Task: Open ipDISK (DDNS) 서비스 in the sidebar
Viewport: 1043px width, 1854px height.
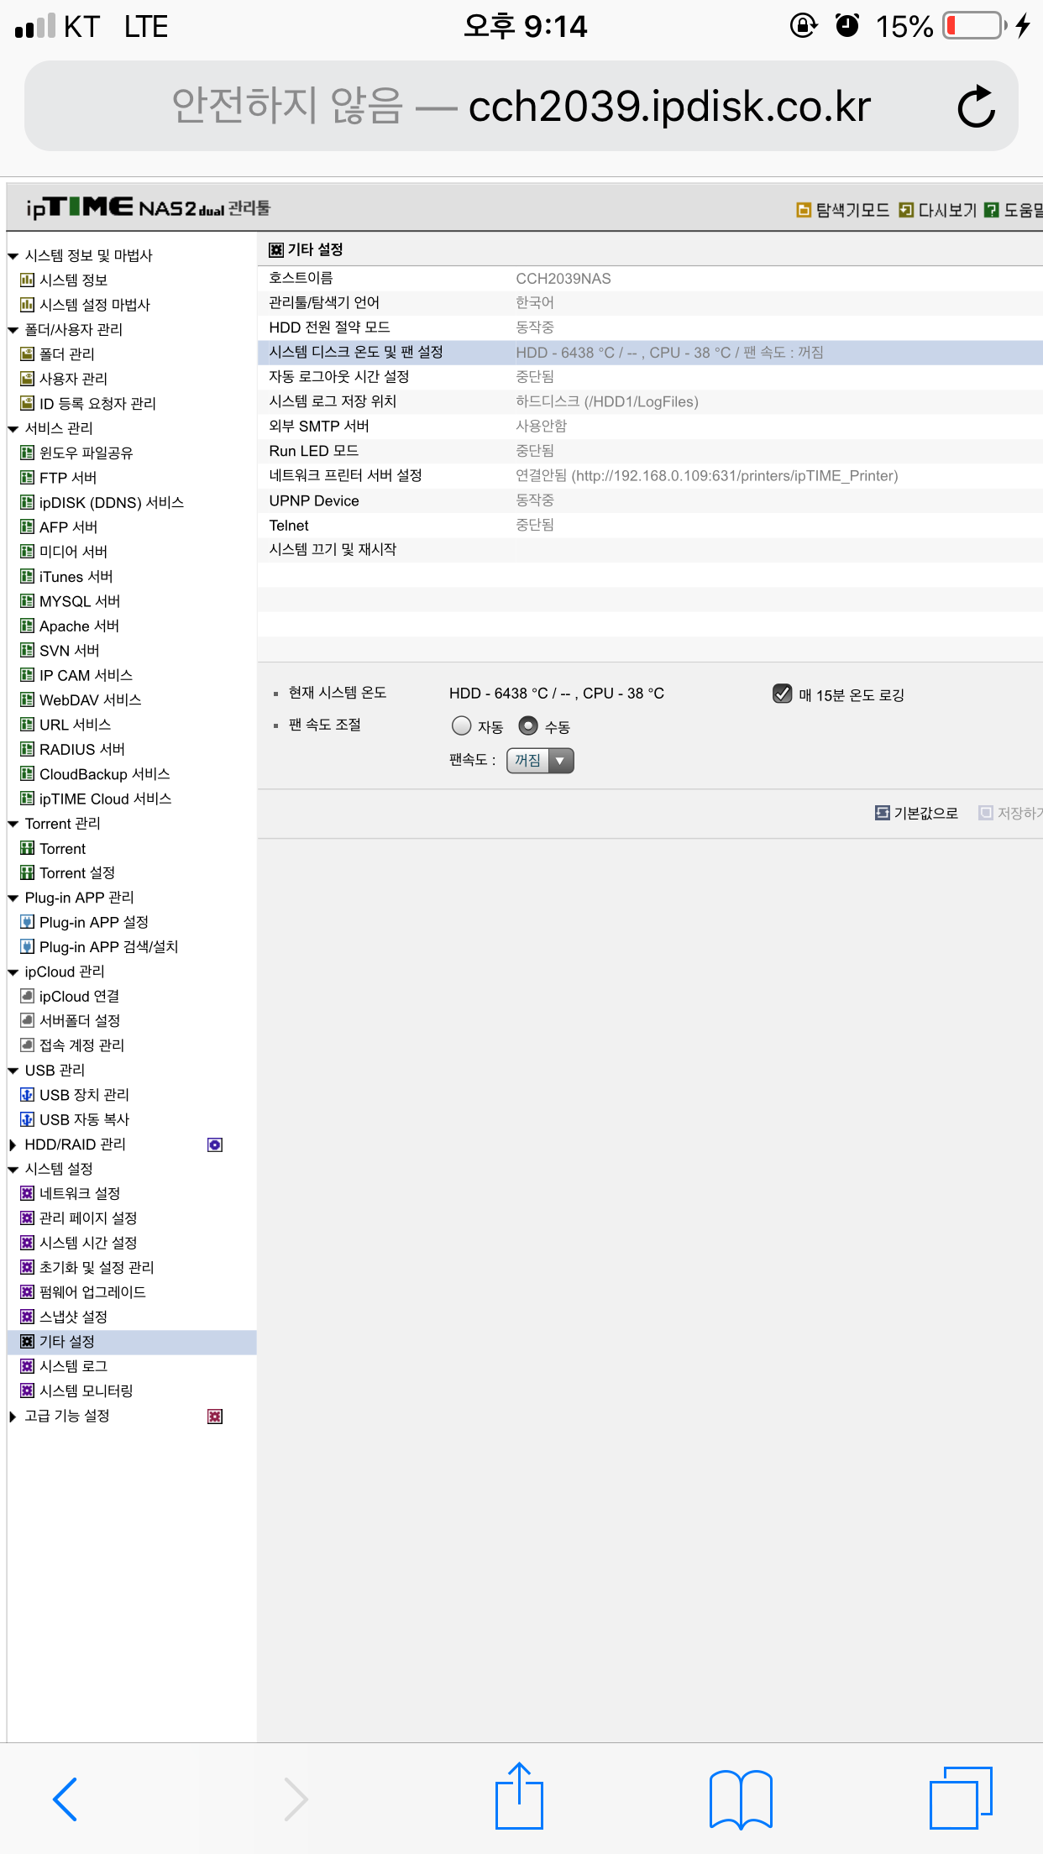Action: click(112, 502)
